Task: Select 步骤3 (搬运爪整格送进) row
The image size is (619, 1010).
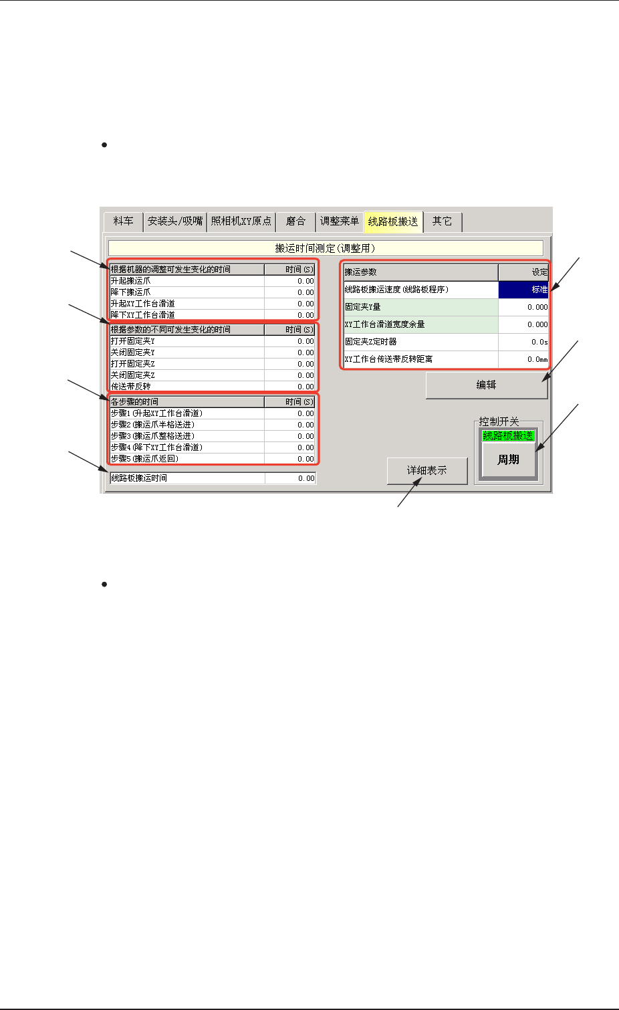Action: (213, 436)
